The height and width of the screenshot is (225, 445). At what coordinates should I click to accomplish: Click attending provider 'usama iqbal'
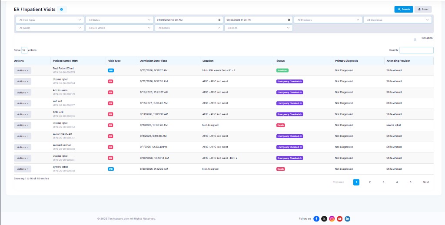pyautogui.click(x=393, y=125)
